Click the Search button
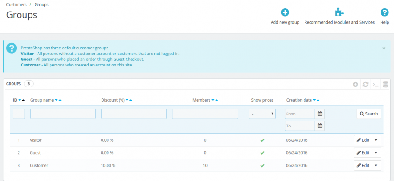The image size is (394, 181). [x=369, y=114]
